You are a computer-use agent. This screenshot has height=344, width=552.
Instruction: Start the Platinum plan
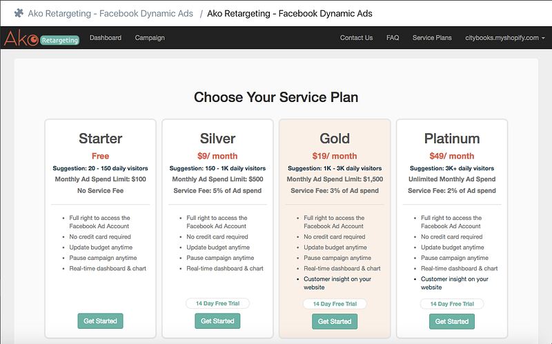(452, 321)
